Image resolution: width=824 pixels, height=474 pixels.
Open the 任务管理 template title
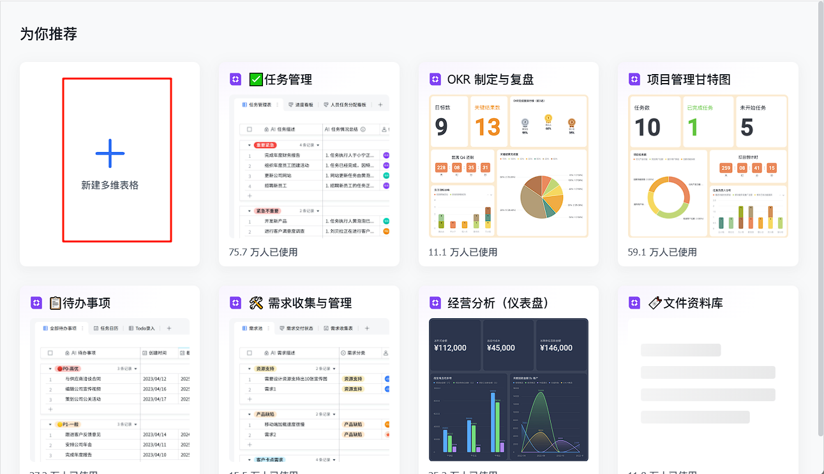pos(288,80)
